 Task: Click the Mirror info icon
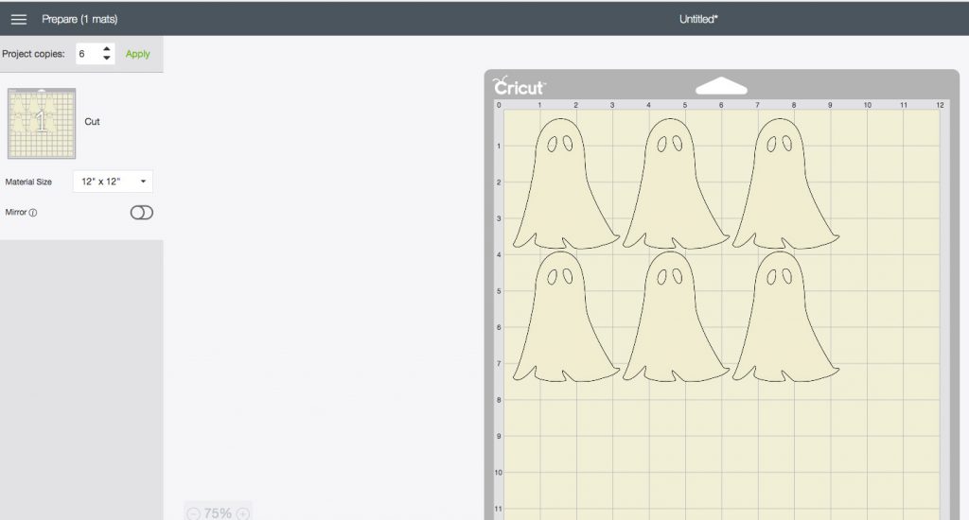click(33, 213)
